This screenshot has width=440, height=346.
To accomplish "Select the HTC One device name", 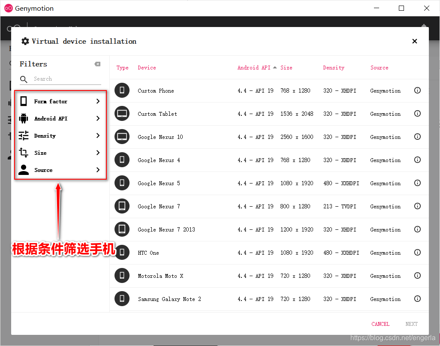I will click(x=148, y=253).
